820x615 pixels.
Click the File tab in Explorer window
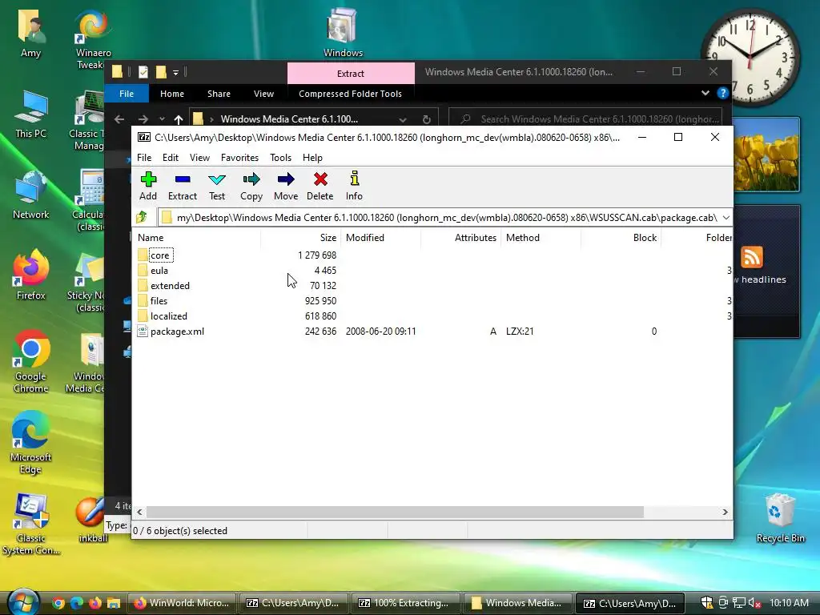pos(127,94)
